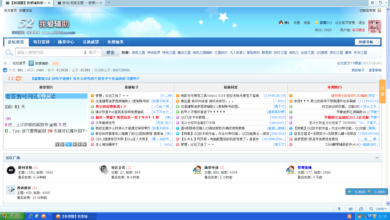Click the orange 分享 side tab
390x220 pixels.
pyautogui.click(x=382, y=91)
